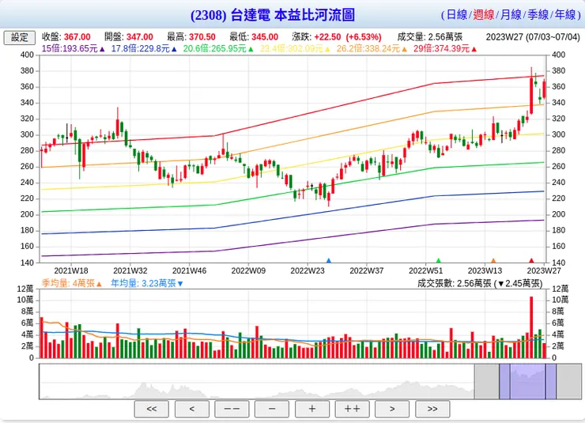The width and height of the screenshot is (585, 423).
Task: Click the 2021W46 x-axis label
Action: pyautogui.click(x=189, y=271)
